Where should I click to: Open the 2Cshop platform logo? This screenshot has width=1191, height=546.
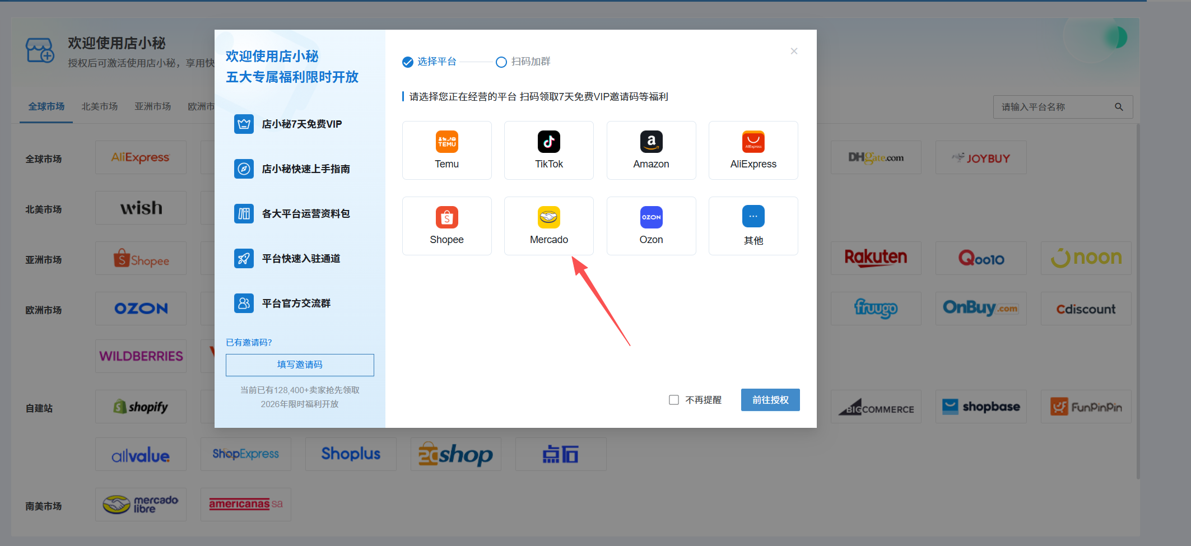(x=455, y=454)
